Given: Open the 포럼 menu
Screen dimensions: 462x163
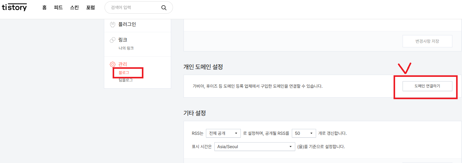Looking at the screenshot, I should pos(91,8).
